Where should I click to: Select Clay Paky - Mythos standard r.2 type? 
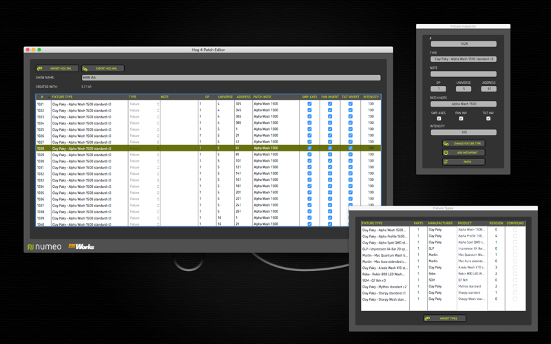pos(443,286)
